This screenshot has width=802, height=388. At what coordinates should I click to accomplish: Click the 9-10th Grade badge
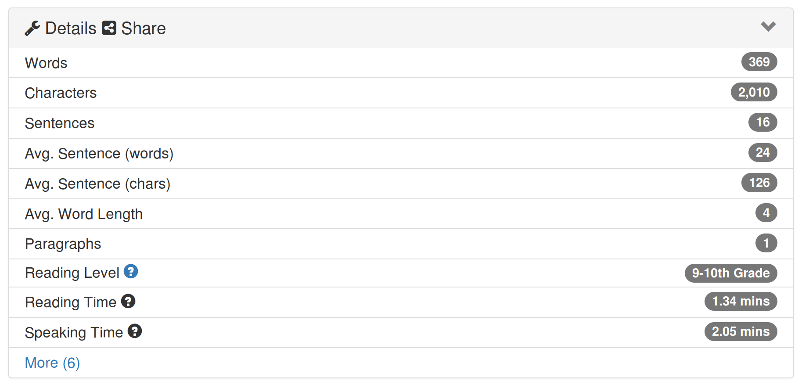731,273
